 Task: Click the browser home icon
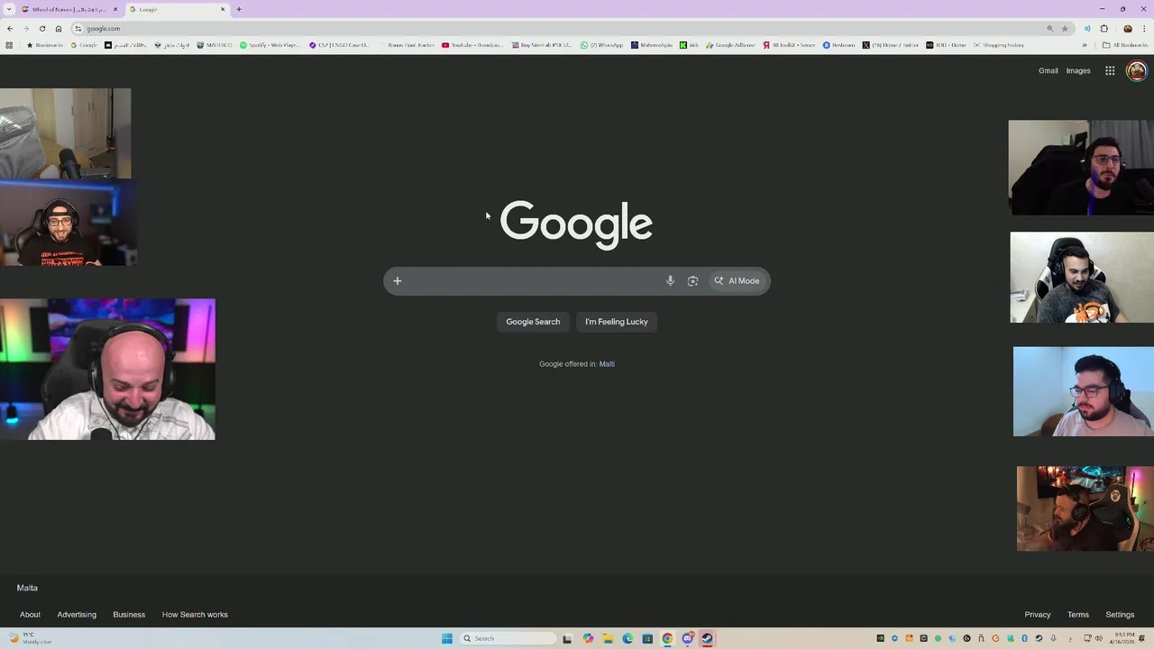point(59,28)
